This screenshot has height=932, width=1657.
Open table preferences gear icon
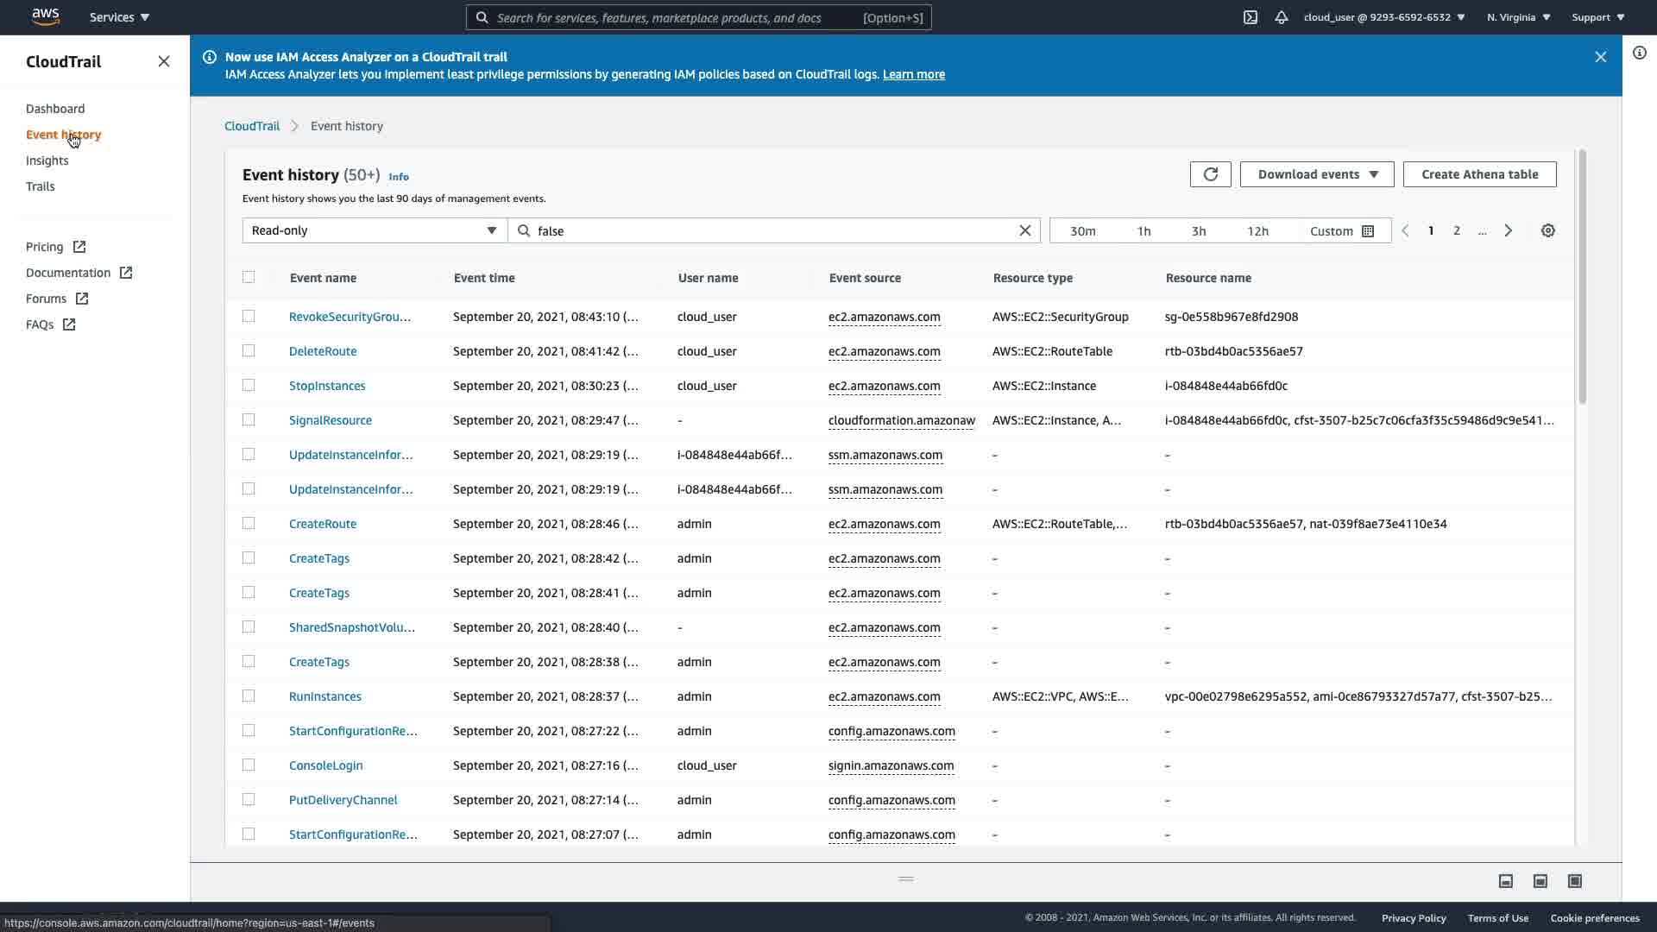[x=1547, y=231]
